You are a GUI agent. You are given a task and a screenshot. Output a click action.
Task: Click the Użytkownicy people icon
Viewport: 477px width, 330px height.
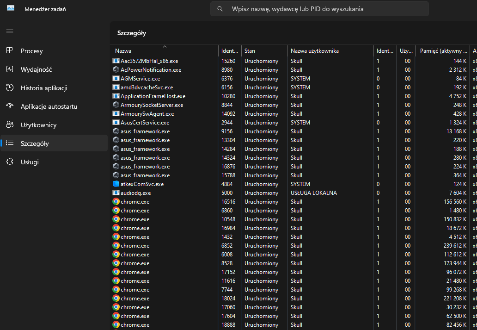[x=10, y=125]
